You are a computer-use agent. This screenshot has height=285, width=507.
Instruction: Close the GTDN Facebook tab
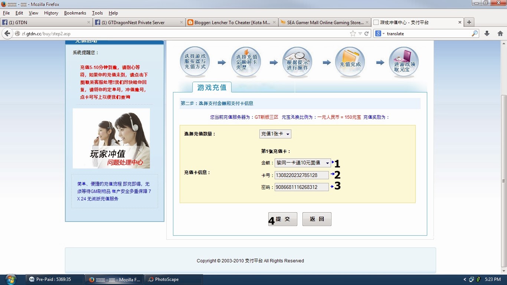tap(89, 22)
